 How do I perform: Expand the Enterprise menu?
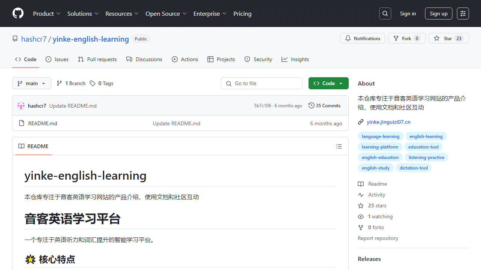210,13
